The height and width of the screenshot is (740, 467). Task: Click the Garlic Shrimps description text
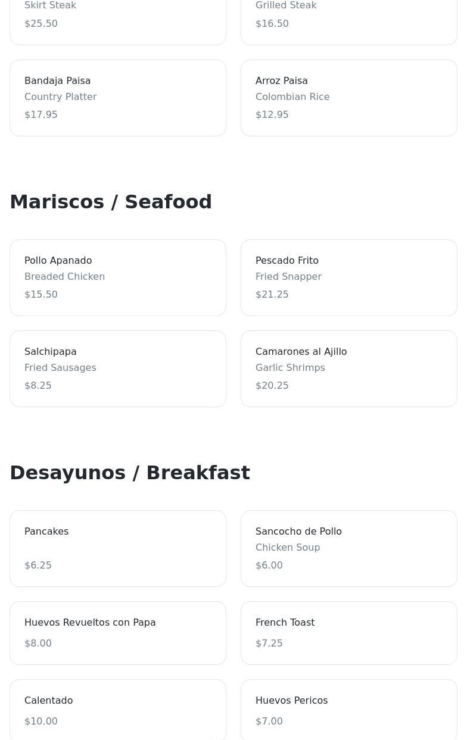pos(290,368)
